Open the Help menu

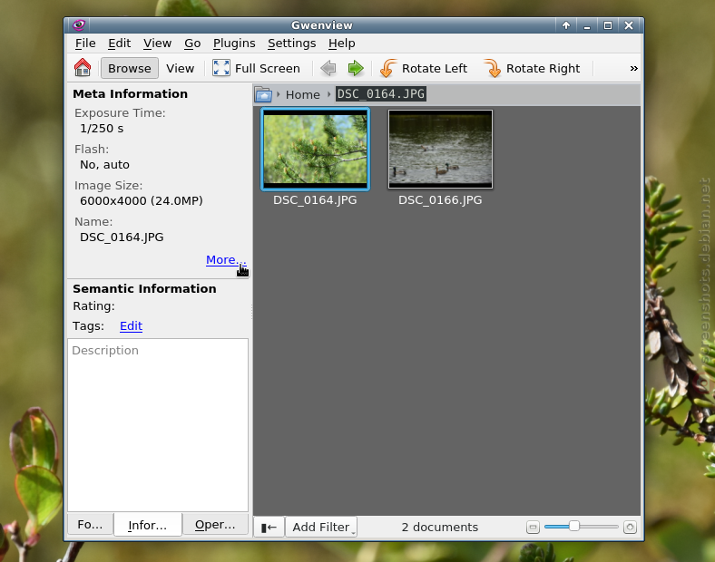(x=341, y=44)
